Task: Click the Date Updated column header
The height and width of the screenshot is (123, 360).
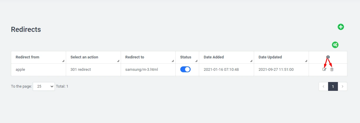Action: pos(270,57)
